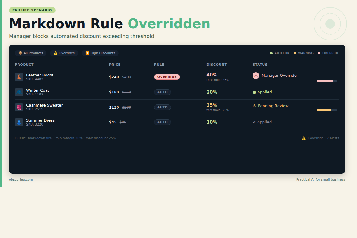Click the Cashmere Sweater product name

44,105
